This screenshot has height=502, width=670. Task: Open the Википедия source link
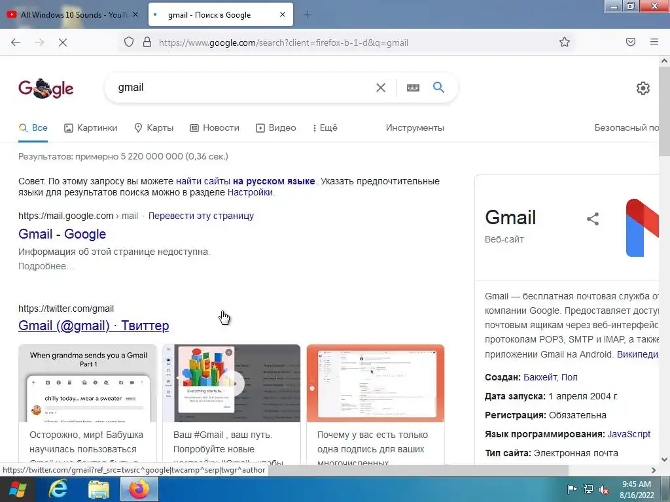pos(637,354)
